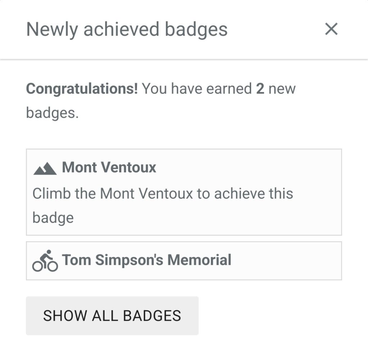
Task: Collapse the Mont Ventoux badge card
Action: coord(184,192)
